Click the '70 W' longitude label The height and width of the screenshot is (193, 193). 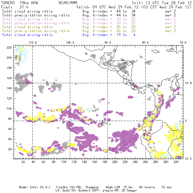click(x=183, y=43)
